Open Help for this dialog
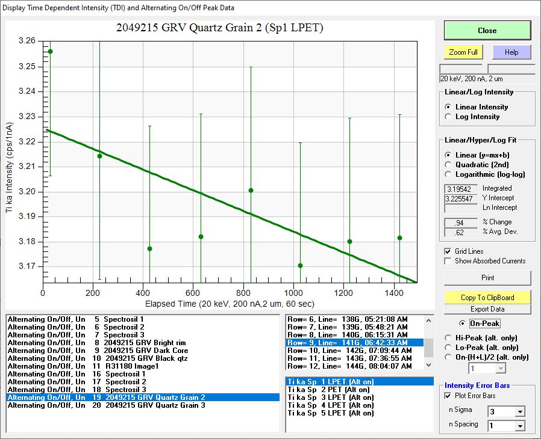This screenshot has height=439, width=541. 511,52
